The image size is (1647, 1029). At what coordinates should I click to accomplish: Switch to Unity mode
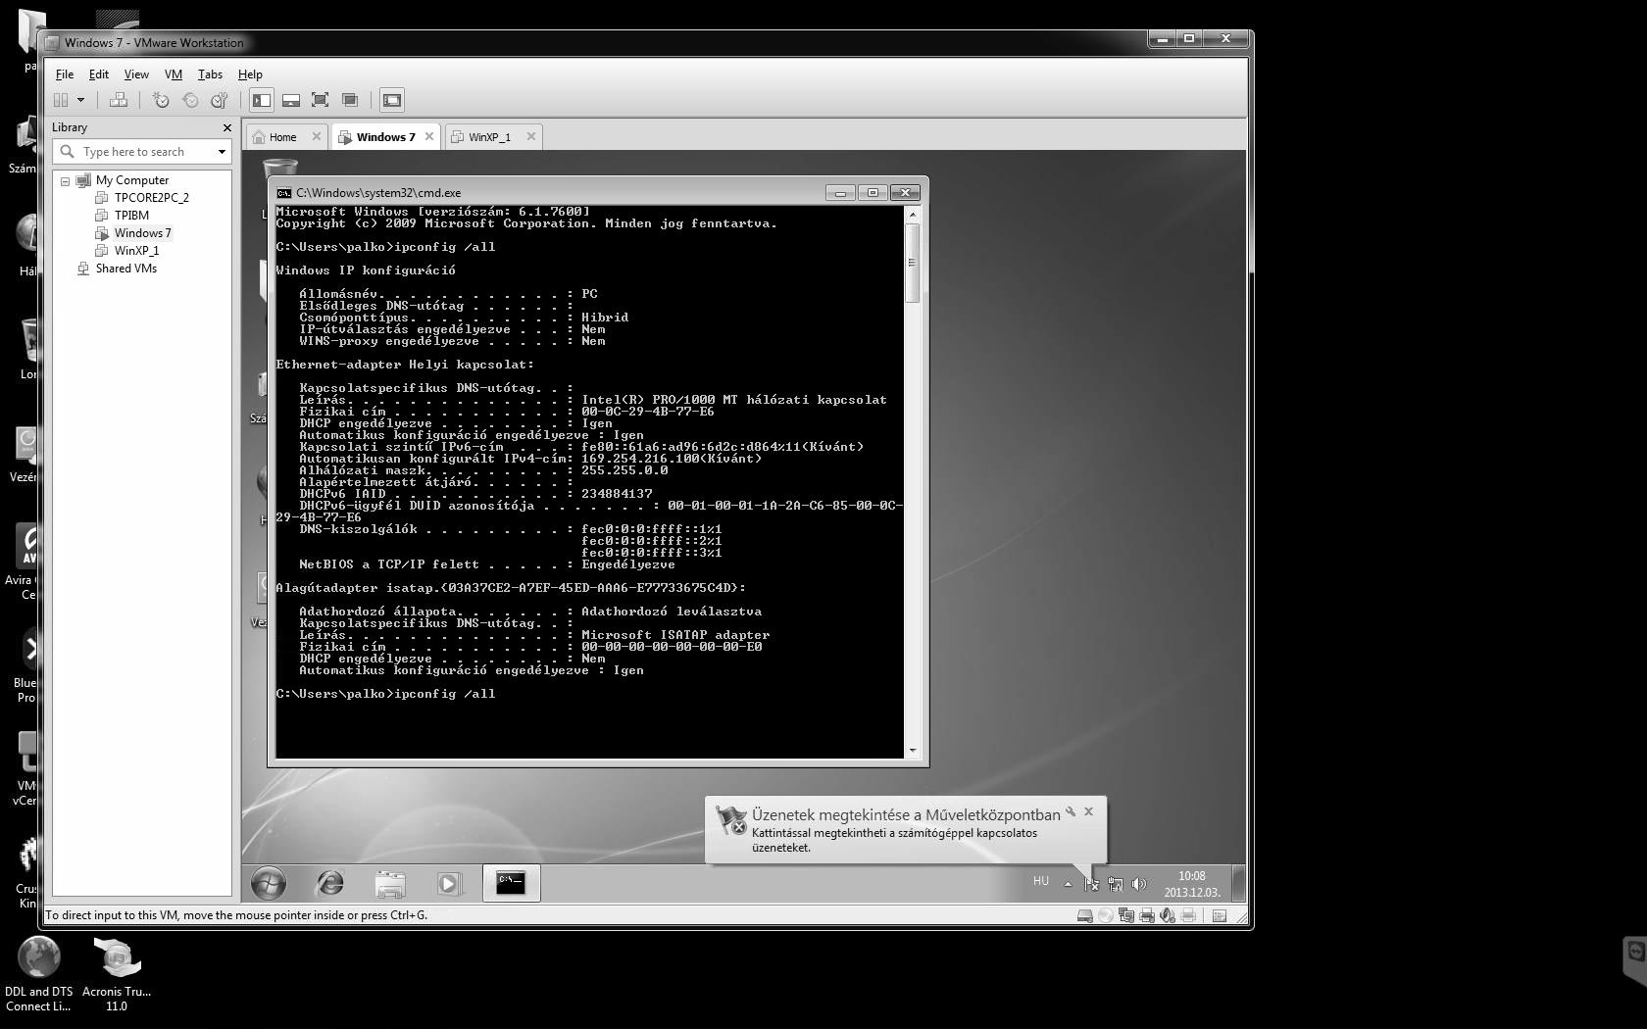349,100
